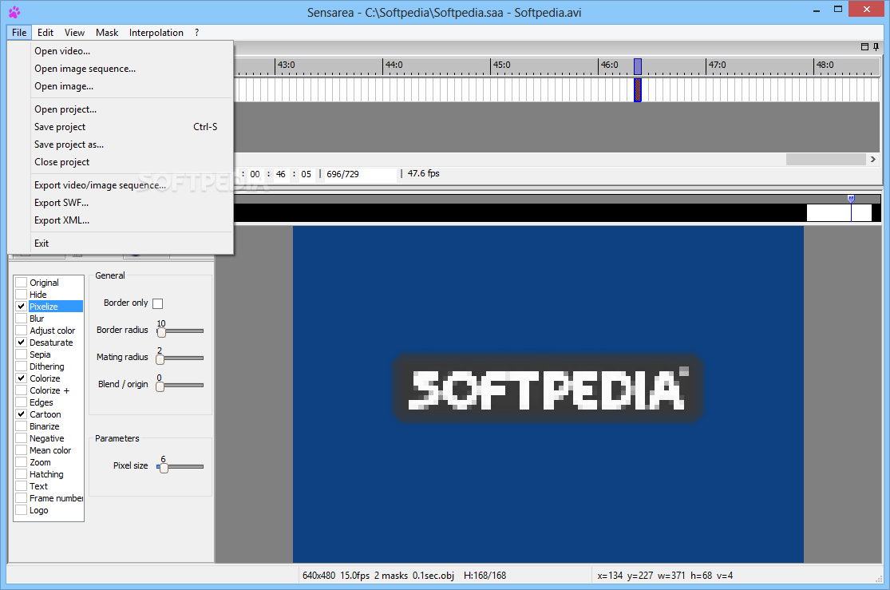The width and height of the screenshot is (890, 590).
Task: Click the Sensarea paw app icon
Action: [x=14, y=12]
